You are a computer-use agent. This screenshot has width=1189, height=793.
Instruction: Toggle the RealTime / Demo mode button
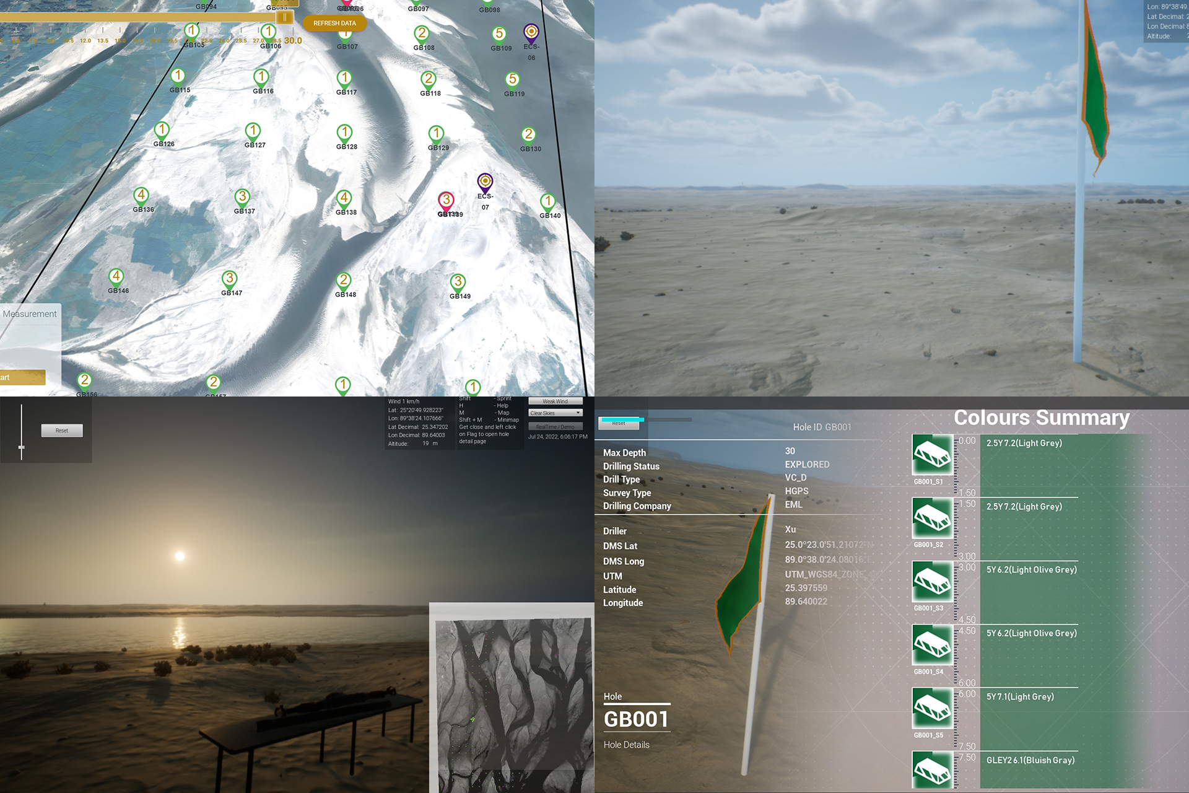[x=555, y=426]
